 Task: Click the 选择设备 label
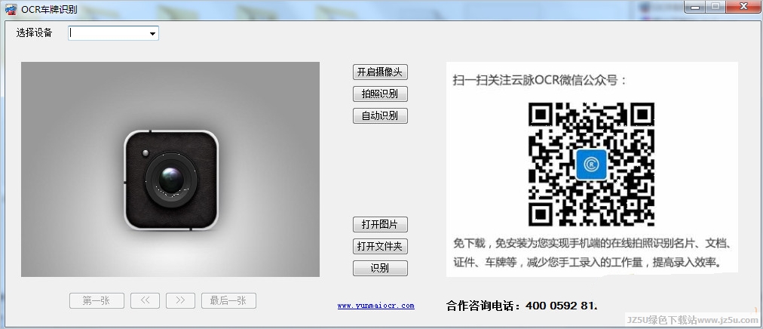pyautogui.click(x=34, y=33)
